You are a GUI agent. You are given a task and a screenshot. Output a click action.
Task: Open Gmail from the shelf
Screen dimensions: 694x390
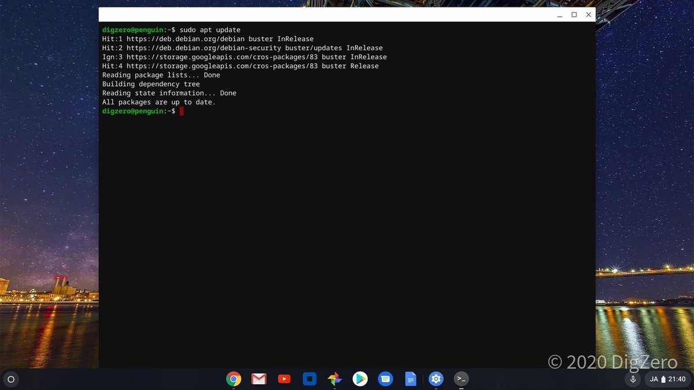259,379
